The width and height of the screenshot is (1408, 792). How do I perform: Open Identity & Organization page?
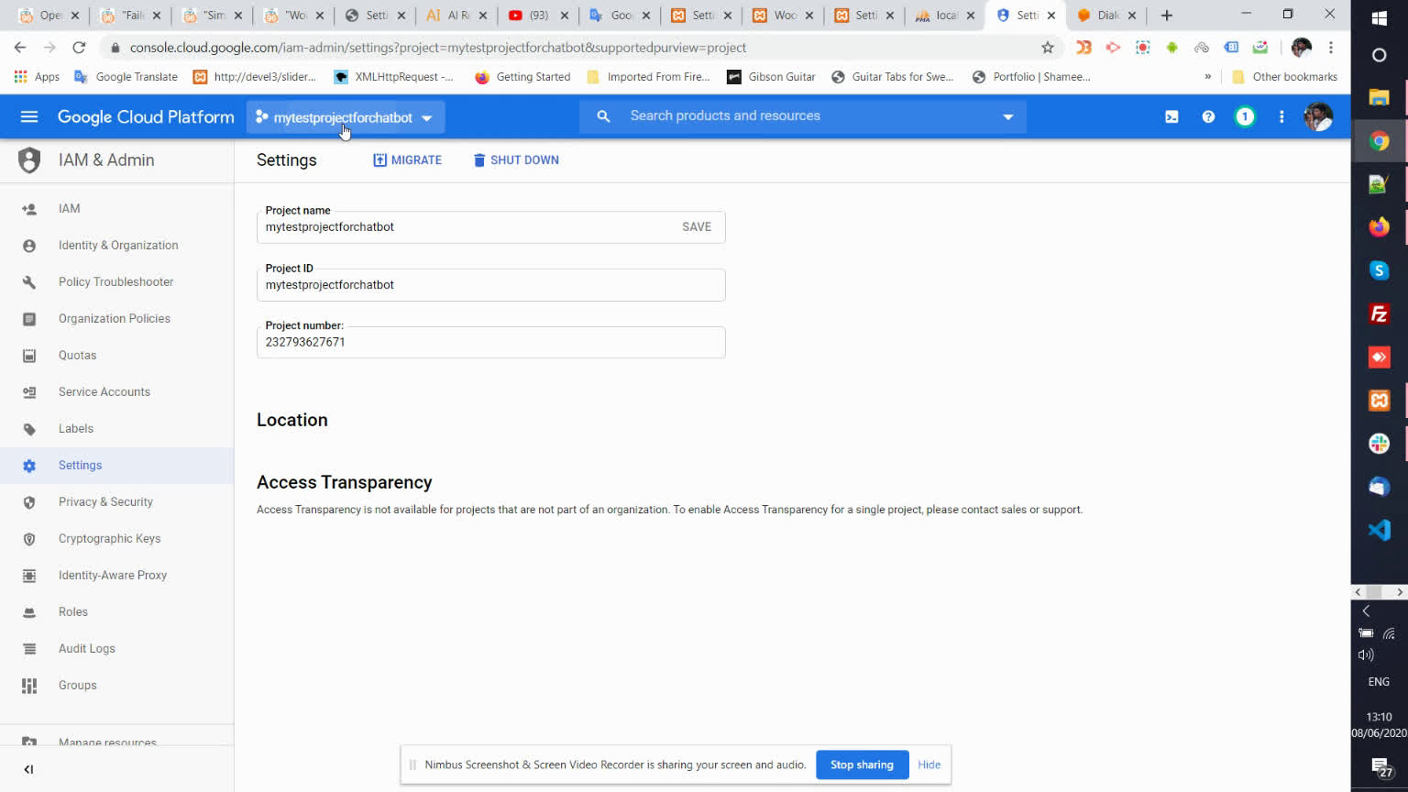[x=118, y=246]
